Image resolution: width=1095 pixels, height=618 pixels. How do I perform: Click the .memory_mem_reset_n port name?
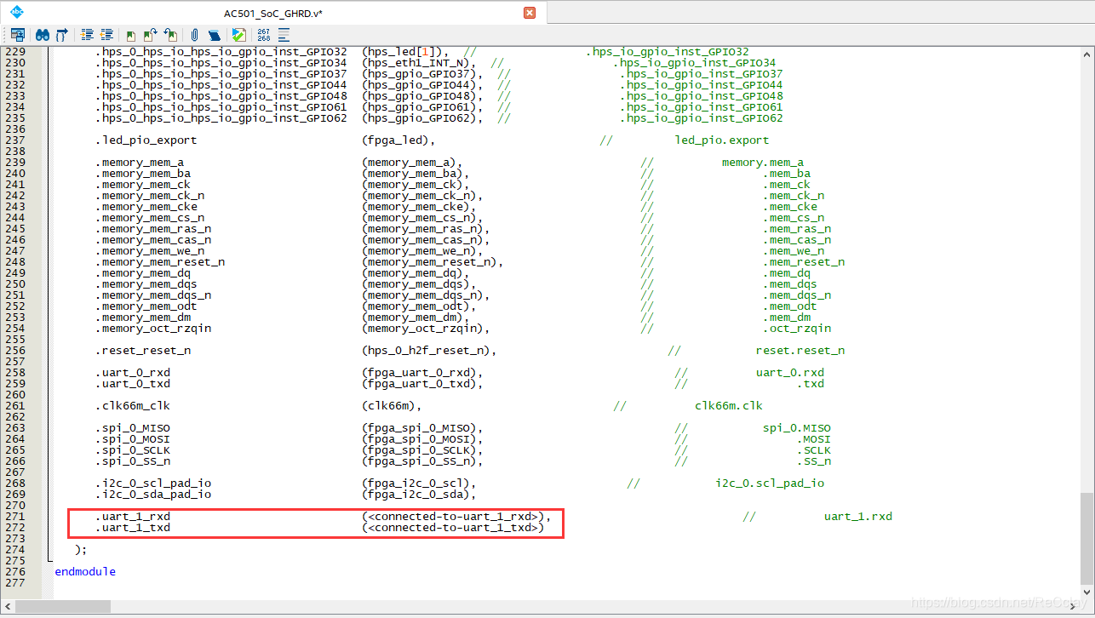[160, 261]
